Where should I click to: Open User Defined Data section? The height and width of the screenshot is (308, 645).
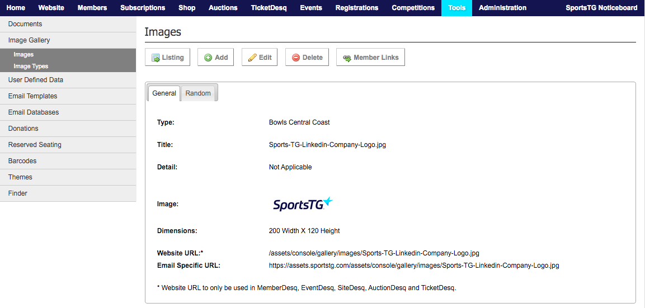(x=68, y=80)
